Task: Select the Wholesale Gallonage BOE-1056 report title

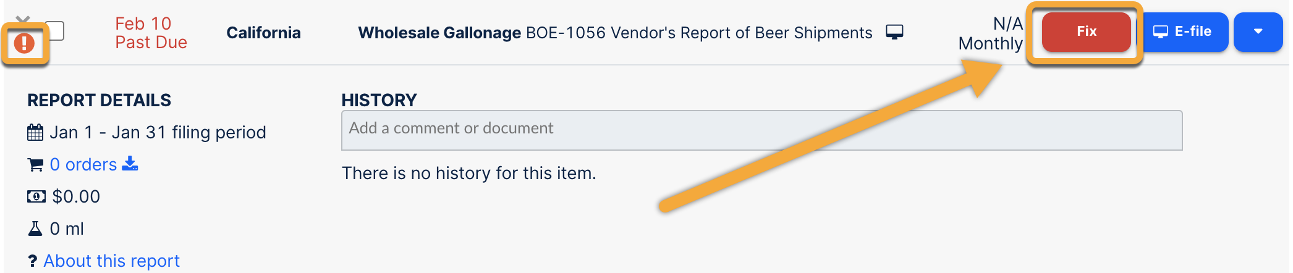Action: tap(615, 33)
